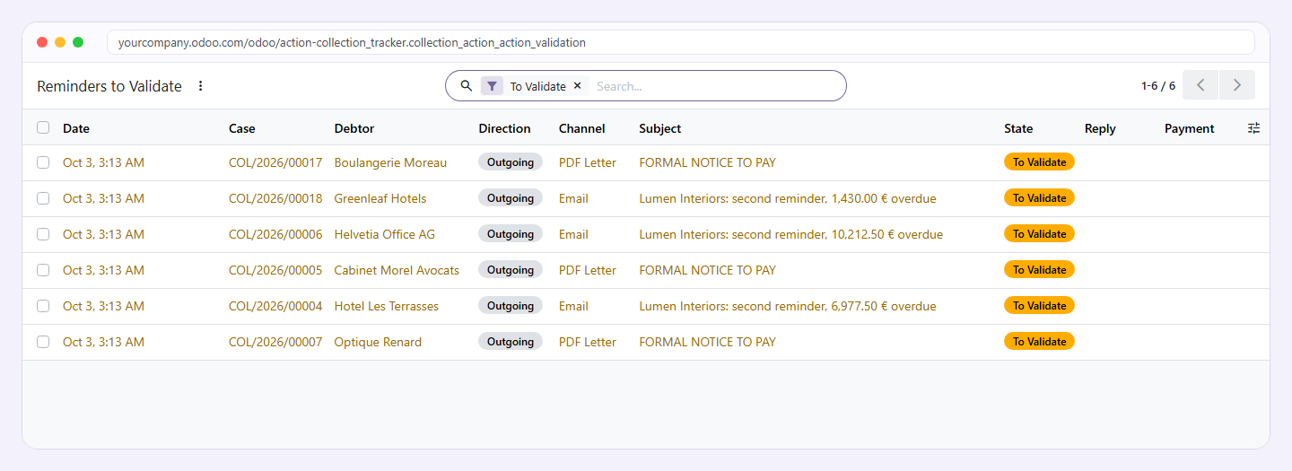Open the action menu next to Reminders to Validate

200,86
